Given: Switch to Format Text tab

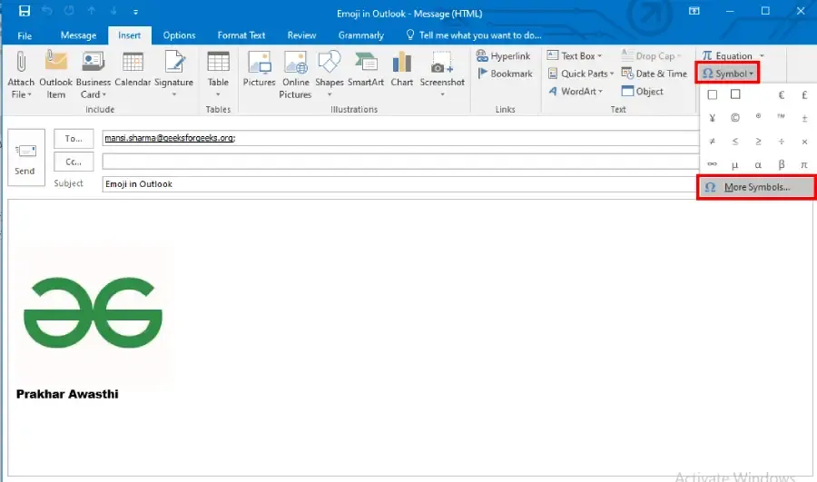Looking at the screenshot, I should click(241, 35).
